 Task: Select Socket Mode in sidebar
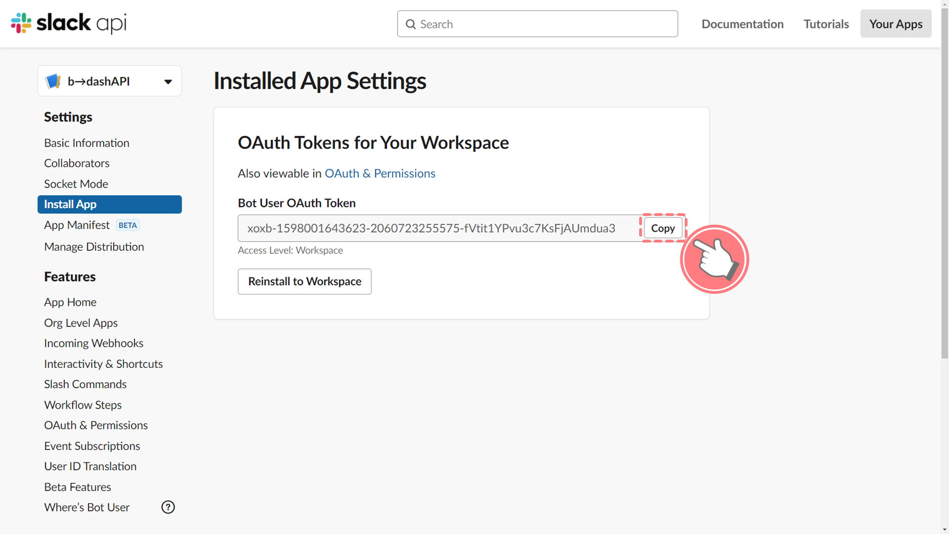point(76,184)
